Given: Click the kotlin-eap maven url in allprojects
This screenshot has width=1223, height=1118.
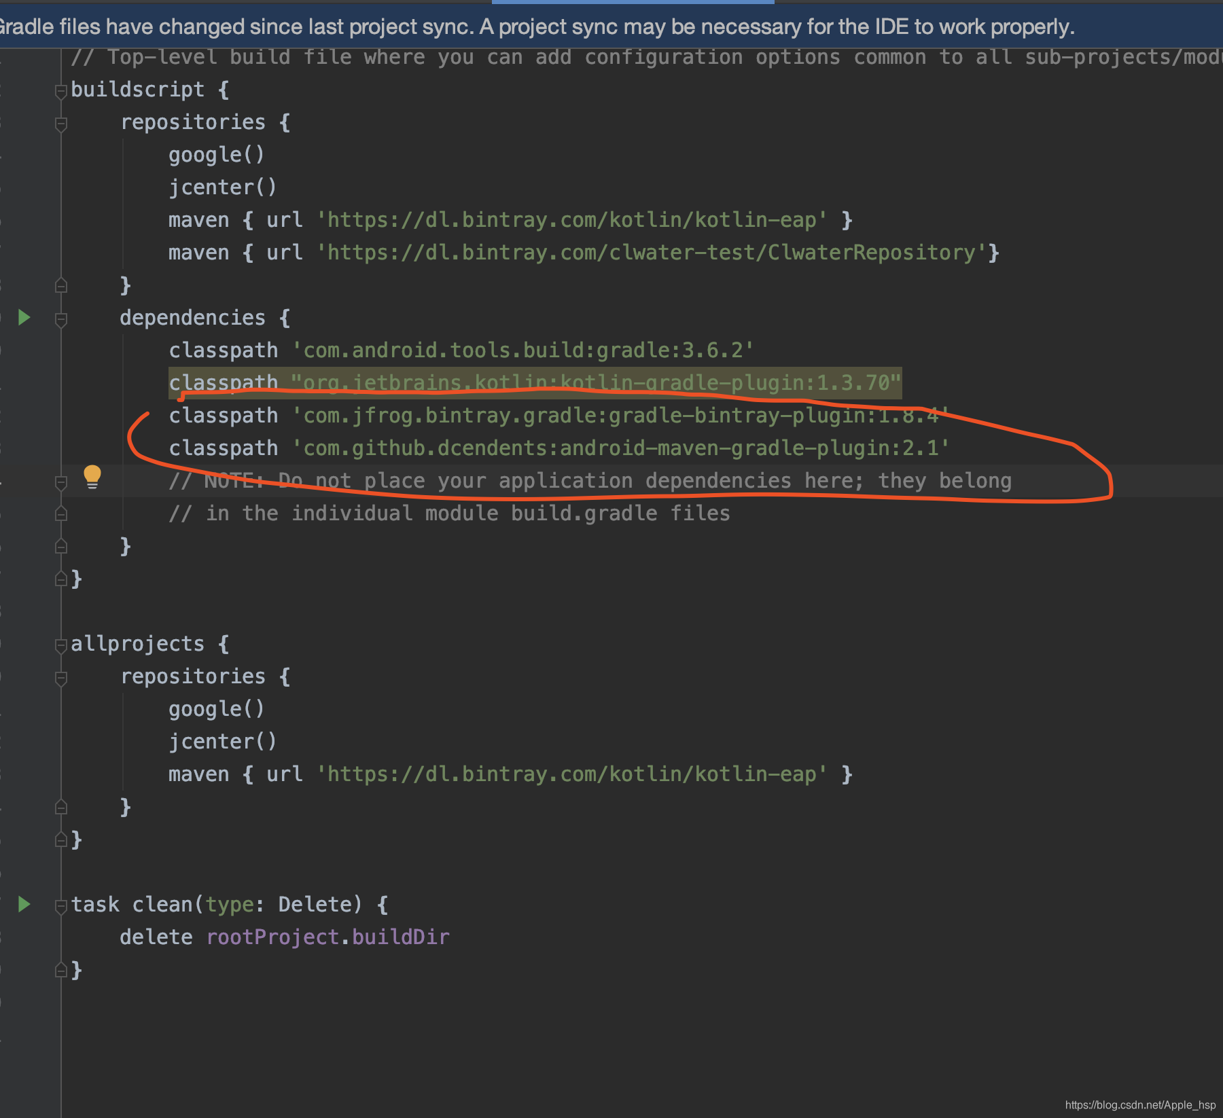Looking at the screenshot, I should point(572,774).
